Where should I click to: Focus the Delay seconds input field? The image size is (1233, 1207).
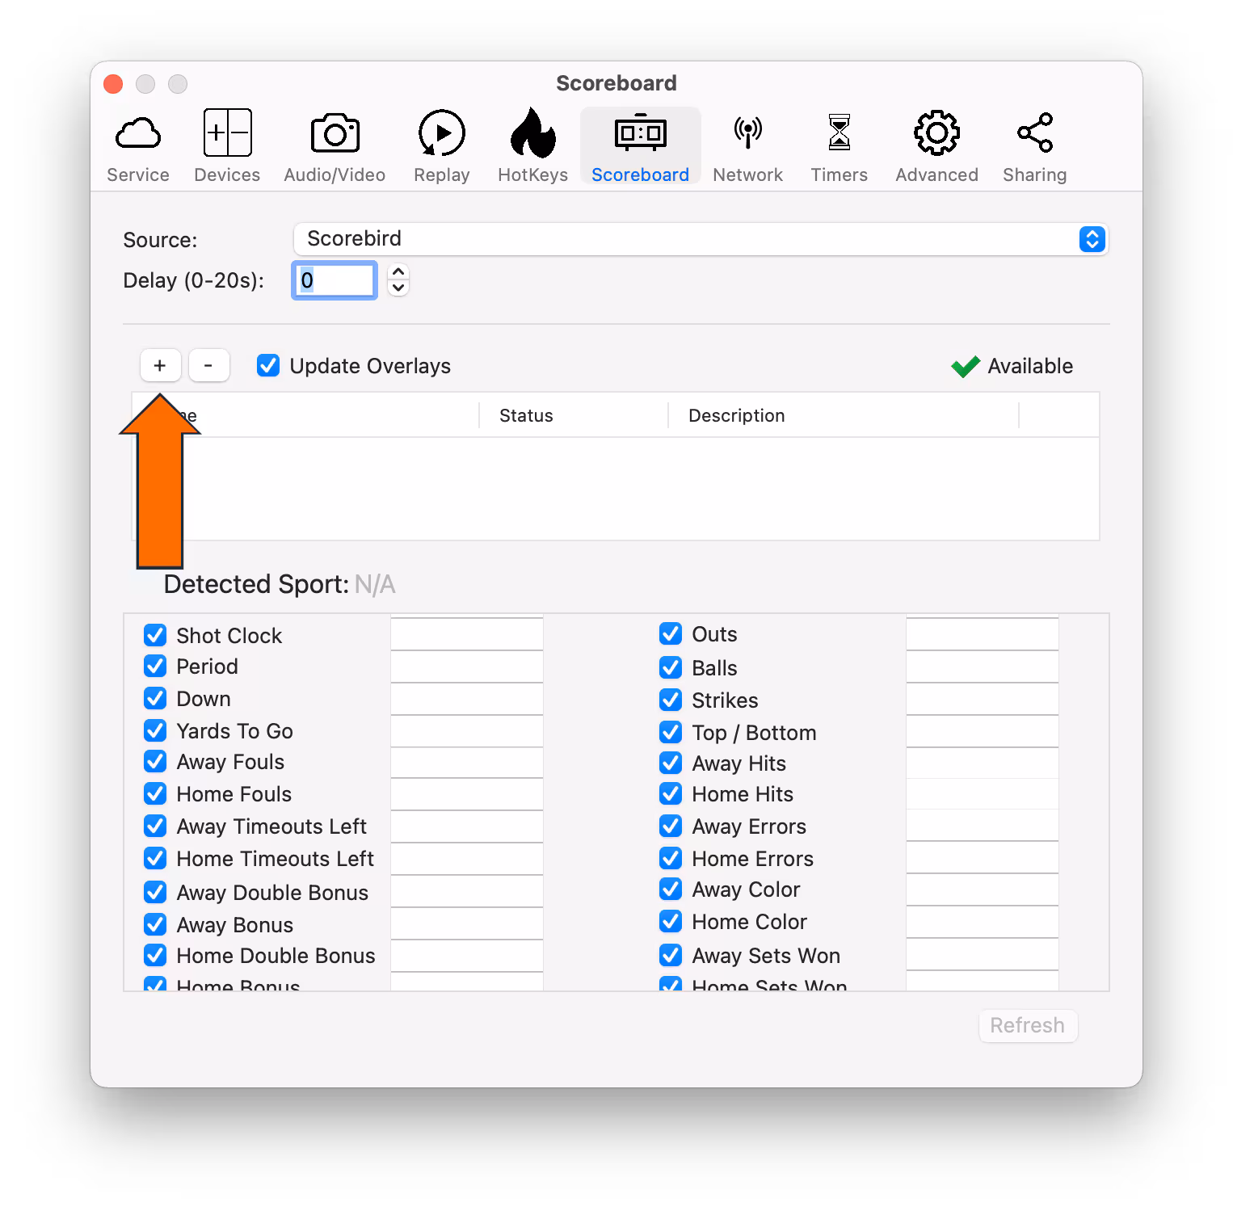point(335,280)
